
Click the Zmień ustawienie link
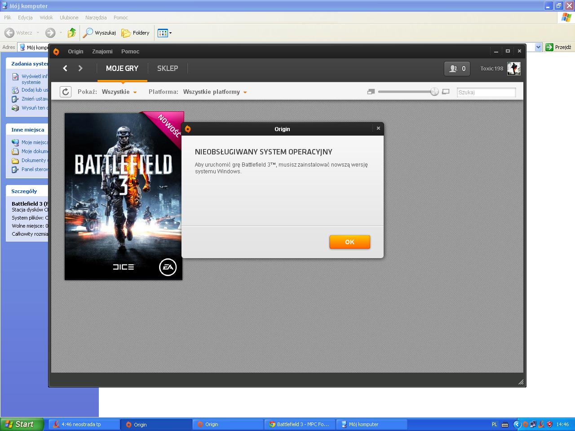coord(35,99)
